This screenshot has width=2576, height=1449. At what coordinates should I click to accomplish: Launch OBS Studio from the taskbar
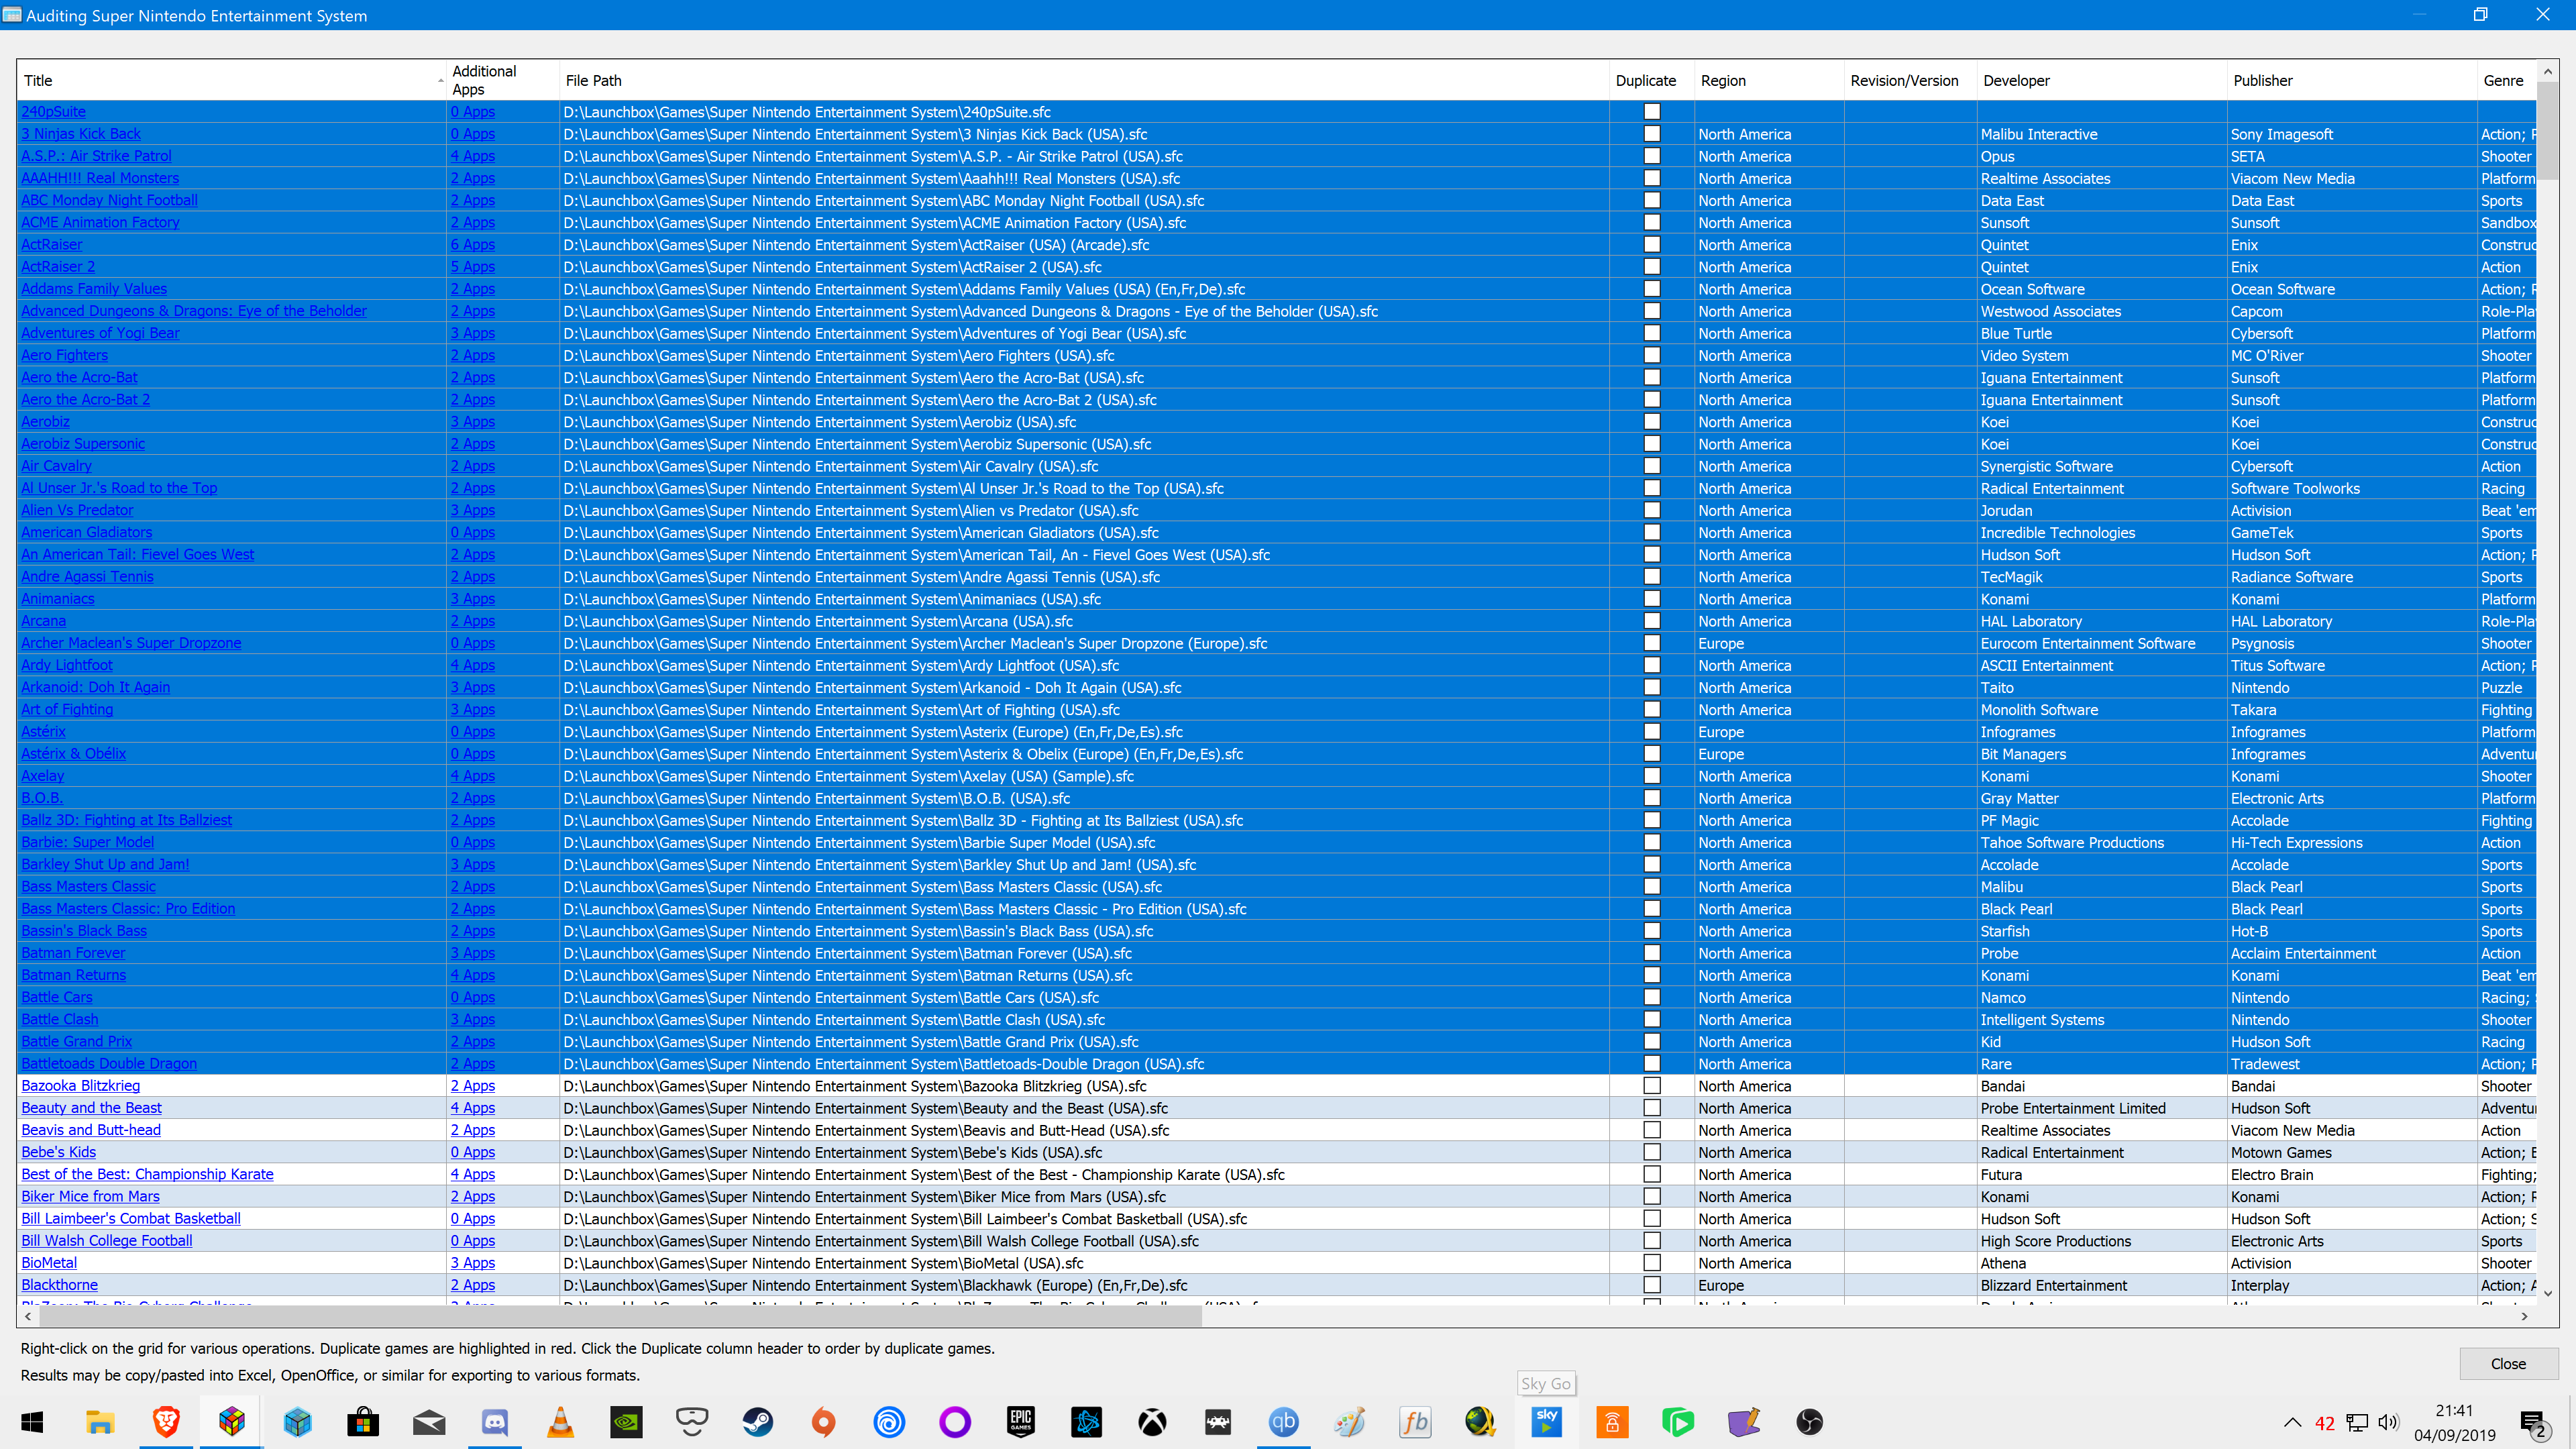click(1809, 1421)
